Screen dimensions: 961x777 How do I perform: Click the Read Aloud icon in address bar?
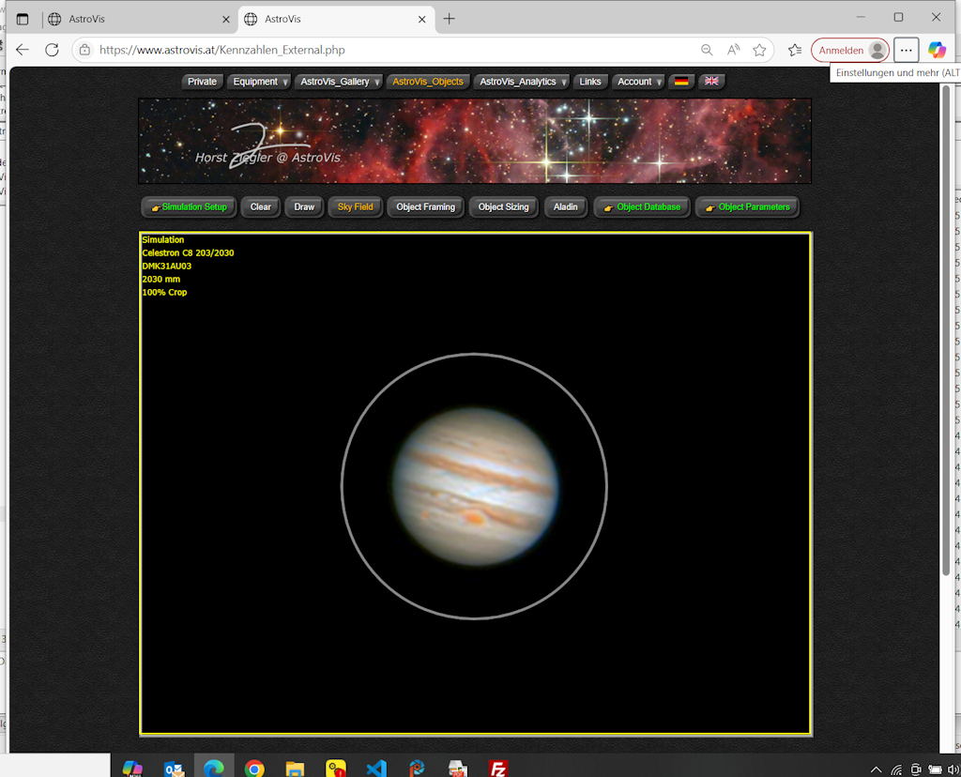point(733,50)
